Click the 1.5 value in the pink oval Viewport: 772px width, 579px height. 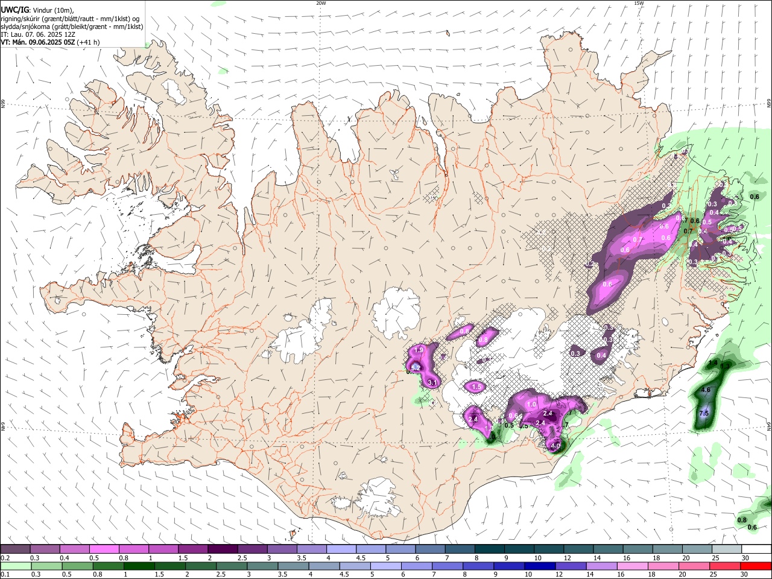point(476,387)
